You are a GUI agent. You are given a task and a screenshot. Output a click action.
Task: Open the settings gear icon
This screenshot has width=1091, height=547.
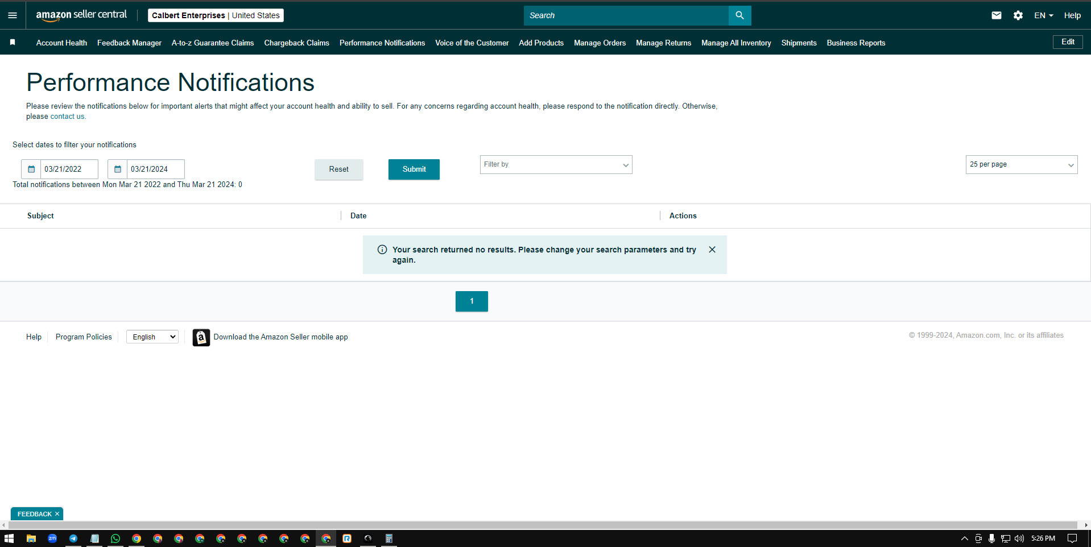1018,15
